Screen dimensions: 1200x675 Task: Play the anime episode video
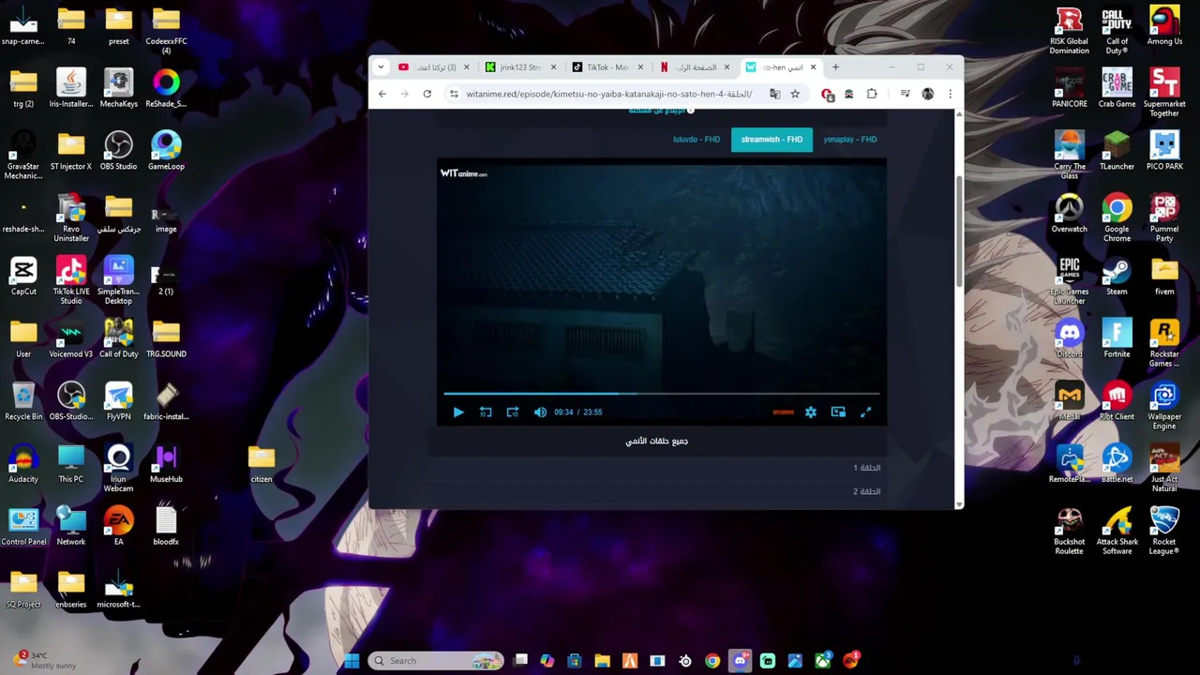coord(458,412)
